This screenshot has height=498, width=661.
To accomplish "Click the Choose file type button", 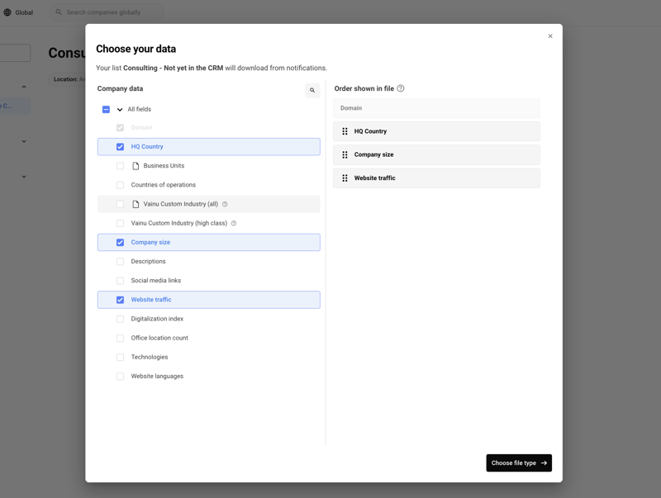I will click(518, 463).
